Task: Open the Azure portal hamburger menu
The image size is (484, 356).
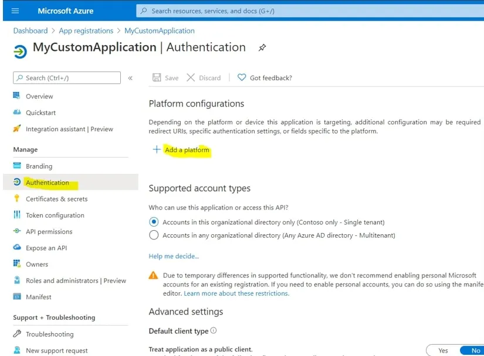Action: coord(15,11)
